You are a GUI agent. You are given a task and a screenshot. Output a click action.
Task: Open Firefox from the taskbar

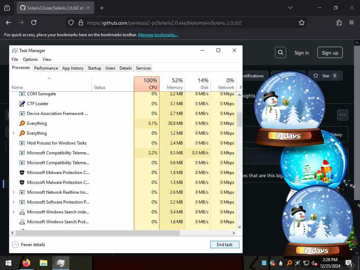pyautogui.click(x=26, y=263)
